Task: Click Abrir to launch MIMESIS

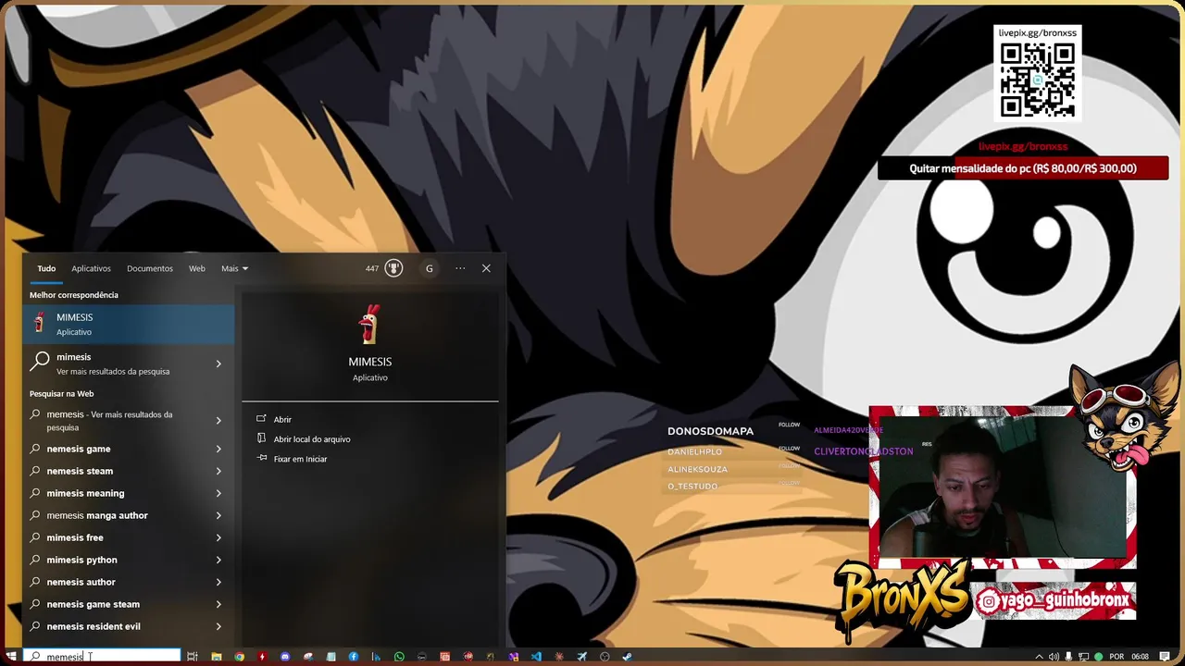Action: [x=282, y=419]
